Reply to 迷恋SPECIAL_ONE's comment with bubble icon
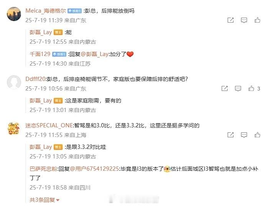This screenshot has height=206, width=267. (244, 135)
